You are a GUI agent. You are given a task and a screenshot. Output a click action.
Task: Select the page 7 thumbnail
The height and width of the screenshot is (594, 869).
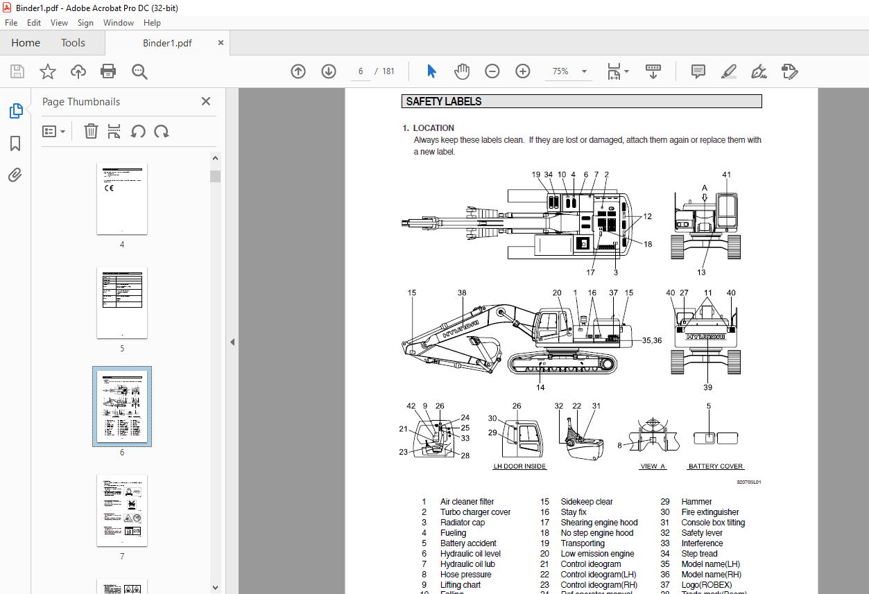(x=122, y=511)
